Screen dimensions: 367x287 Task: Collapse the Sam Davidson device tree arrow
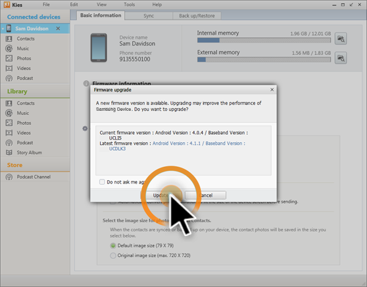[x=3, y=29]
